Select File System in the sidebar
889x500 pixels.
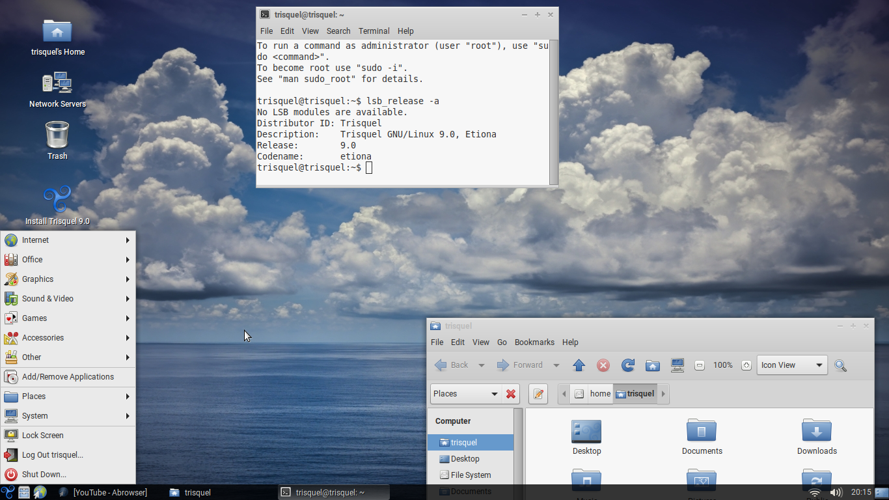point(470,475)
